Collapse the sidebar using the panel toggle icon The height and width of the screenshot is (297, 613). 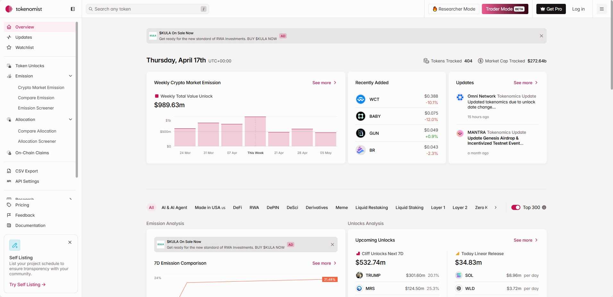point(73,9)
